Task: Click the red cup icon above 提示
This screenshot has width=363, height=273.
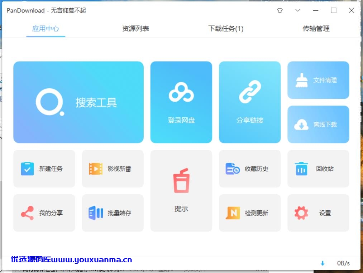Action: 181,181
